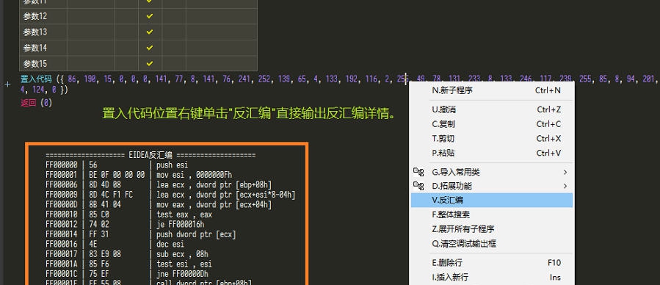660x285 pixels.
Task: Click the icon beside G.导入常用类
Action: coord(418,172)
